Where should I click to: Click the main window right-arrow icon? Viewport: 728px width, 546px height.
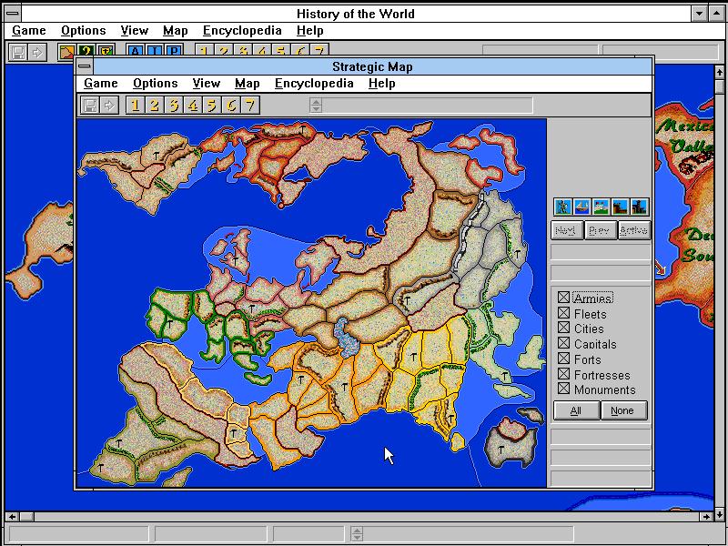coord(37,52)
